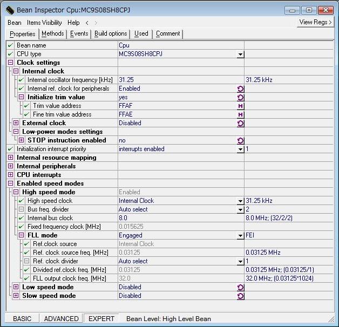Switch to BASIC view level
This screenshot has width=339, height=327.
22,318
